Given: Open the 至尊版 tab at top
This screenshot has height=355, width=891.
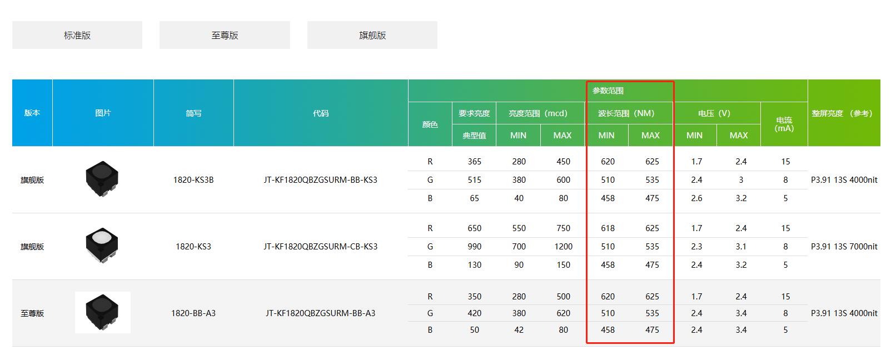Looking at the screenshot, I should coord(225,35).
